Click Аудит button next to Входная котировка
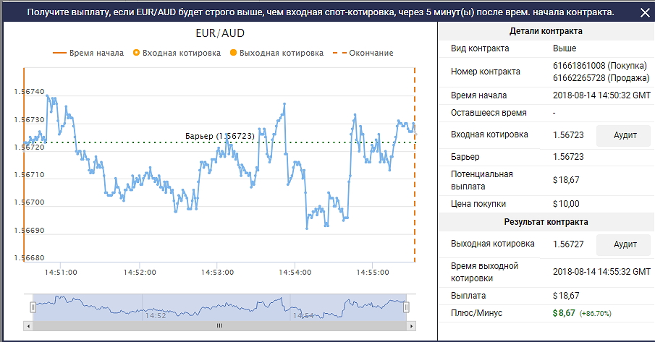The height and width of the screenshot is (342, 655). pos(623,135)
